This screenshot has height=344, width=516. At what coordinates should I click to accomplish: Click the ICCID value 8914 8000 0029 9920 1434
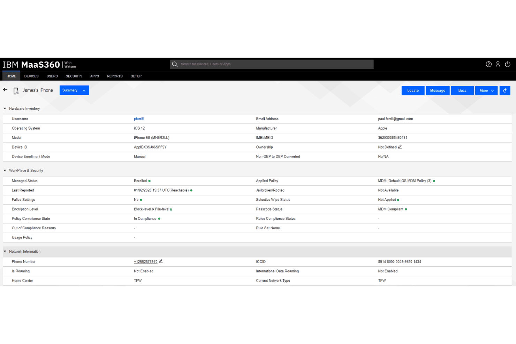click(400, 262)
